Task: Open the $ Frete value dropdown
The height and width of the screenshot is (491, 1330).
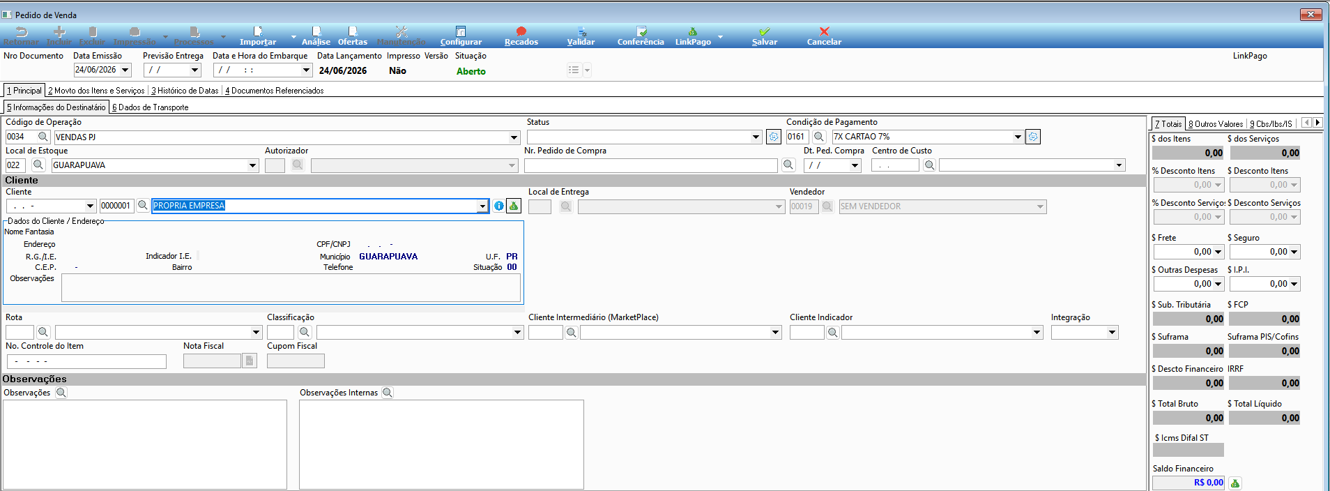Action: tap(1218, 252)
